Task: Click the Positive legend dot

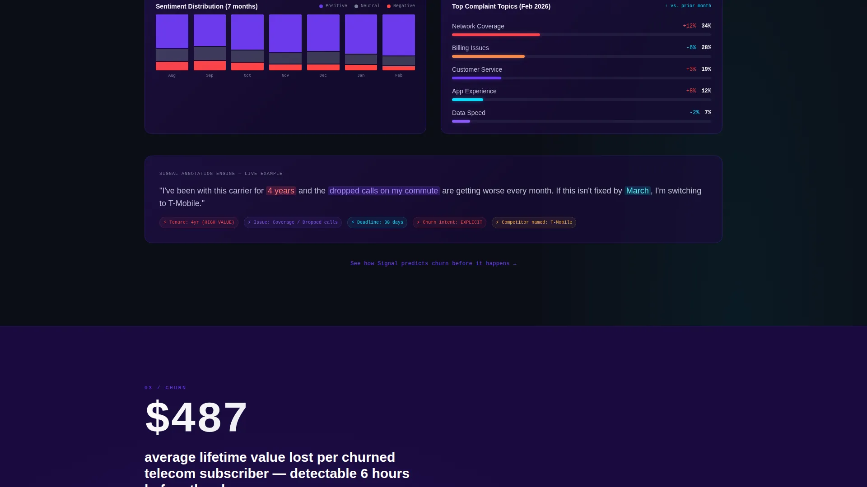Action: tap(321, 6)
